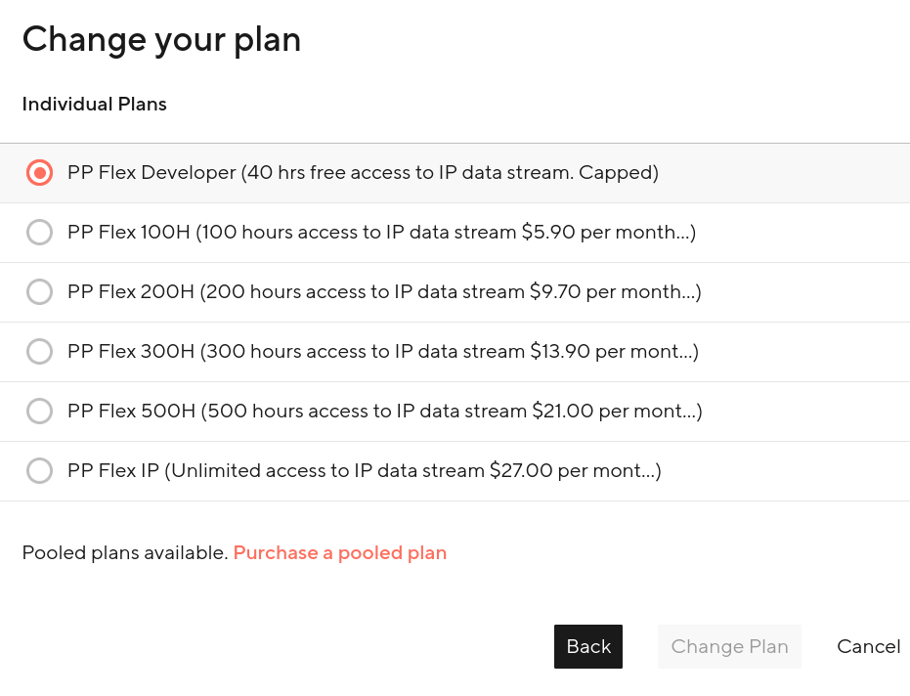
Task: Click the '$27.00 per mont...' price text
Action: [x=575, y=471]
